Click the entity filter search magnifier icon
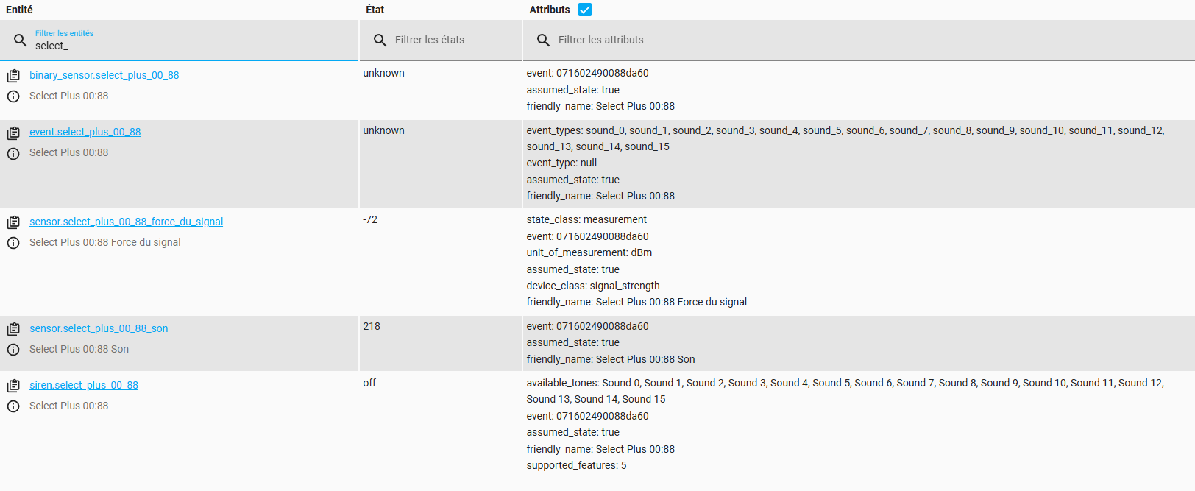This screenshot has width=1195, height=491. tap(21, 40)
